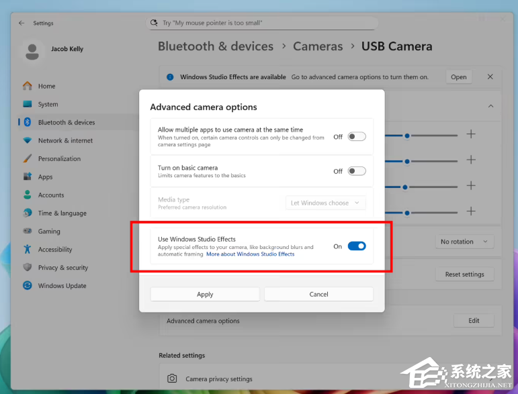The height and width of the screenshot is (394, 518).
Task: Open Gaming settings page
Action: [x=79, y=231]
